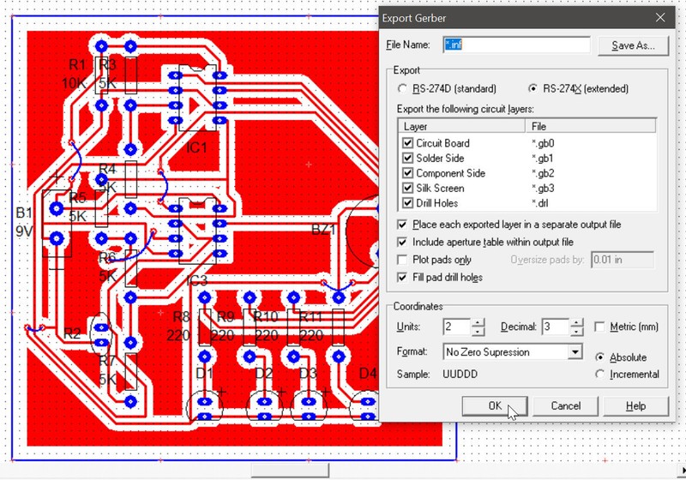Click the Save As... button
This screenshot has height=480, width=686.
click(633, 45)
